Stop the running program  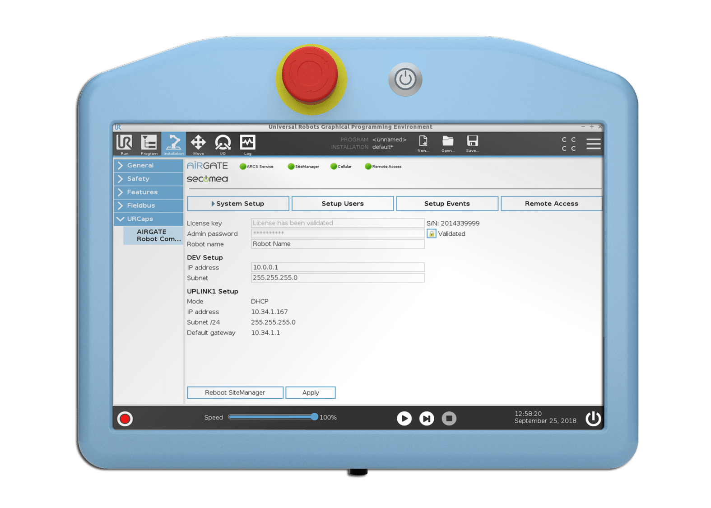point(449,419)
